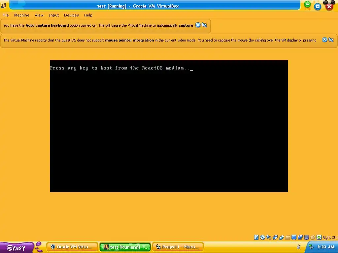Maximize the VirtualBox VM window
The image size is (338, 253).
tap(318, 7)
